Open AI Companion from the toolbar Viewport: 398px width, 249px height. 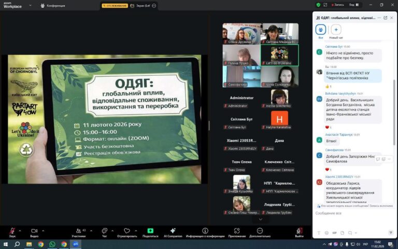pyautogui.click(x=173, y=231)
